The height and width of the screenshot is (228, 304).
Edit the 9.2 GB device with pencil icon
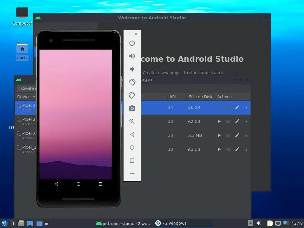[x=237, y=121]
